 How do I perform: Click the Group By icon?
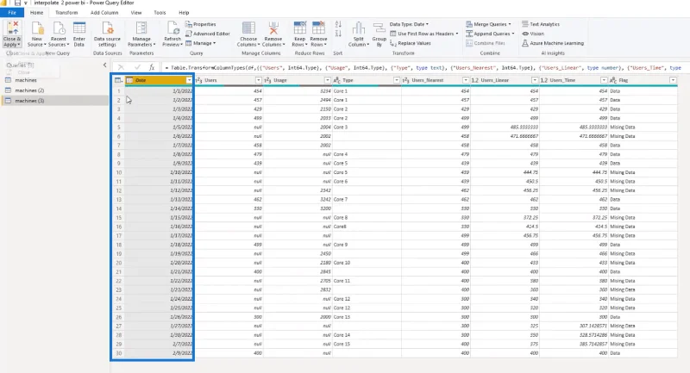(x=379, y=28)
